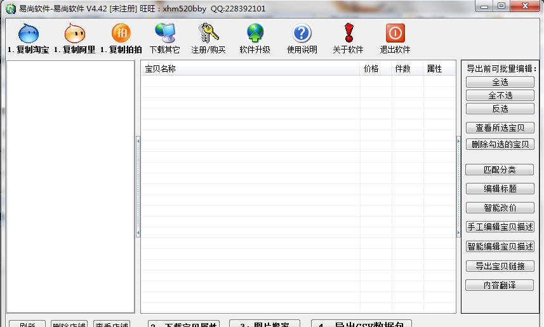This screenshot has height=327, width=544.
Task: Click the 刷新 refresh button
Action: (x=27, y=324)
